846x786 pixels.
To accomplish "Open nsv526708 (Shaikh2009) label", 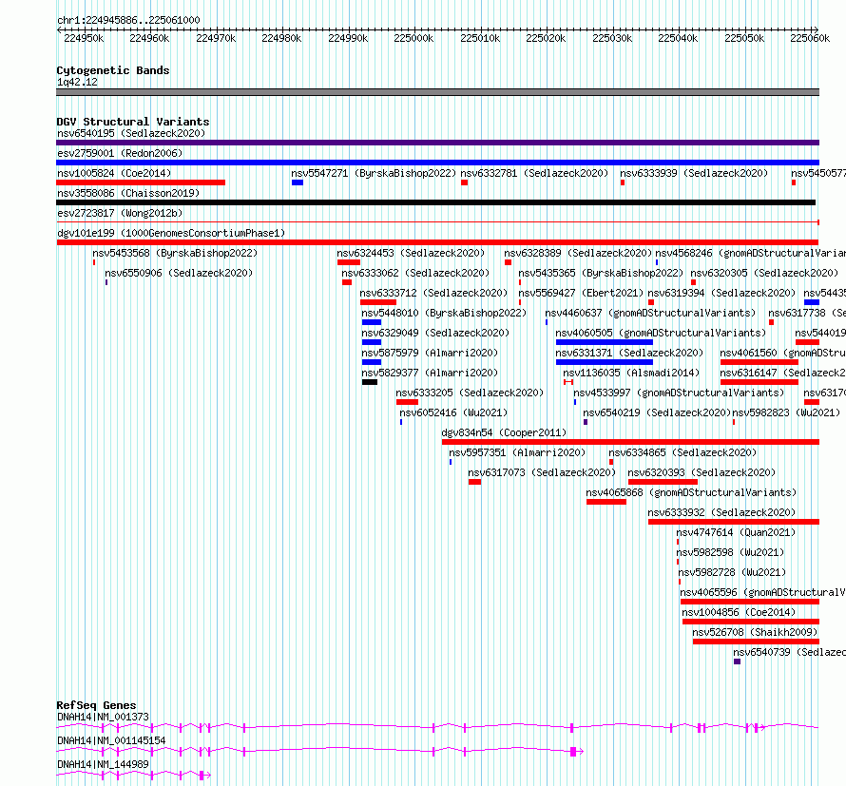I will [x=756, y=632].
